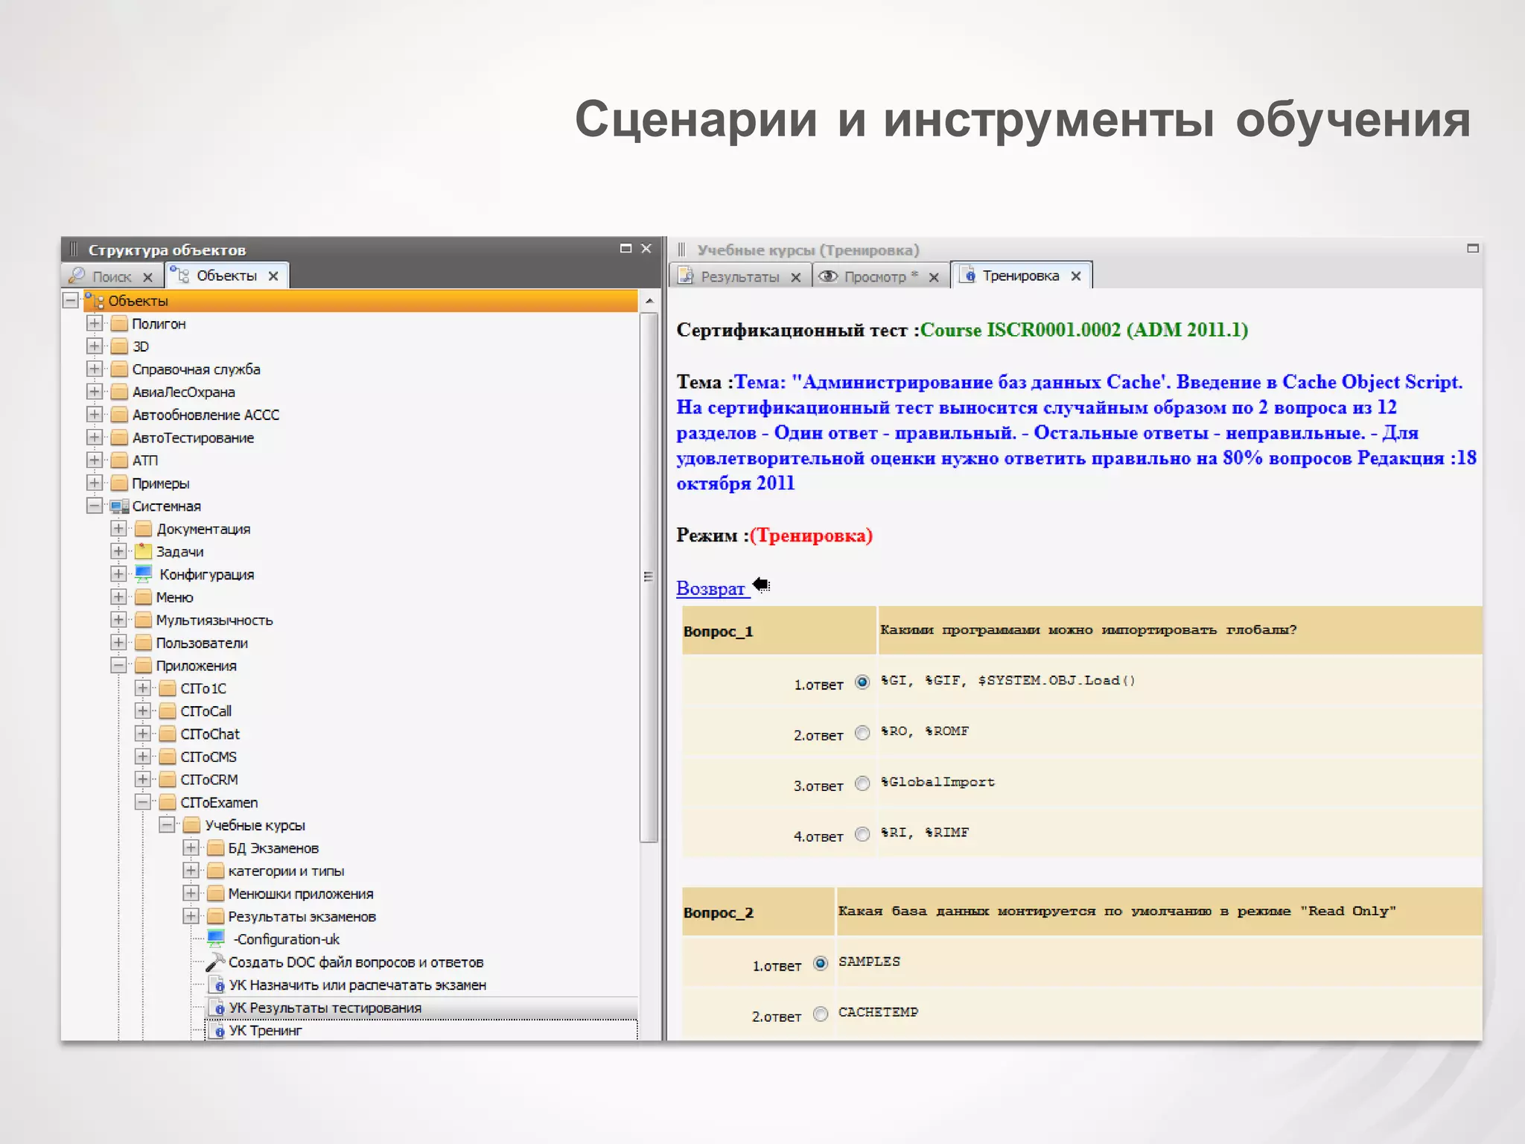Select the Примеры tree item

(x=161, y=483)
